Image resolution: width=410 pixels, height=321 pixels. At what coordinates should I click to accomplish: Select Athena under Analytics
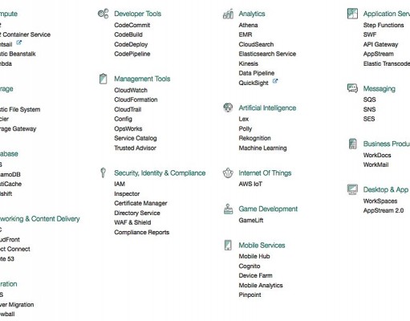click(248, 25)
